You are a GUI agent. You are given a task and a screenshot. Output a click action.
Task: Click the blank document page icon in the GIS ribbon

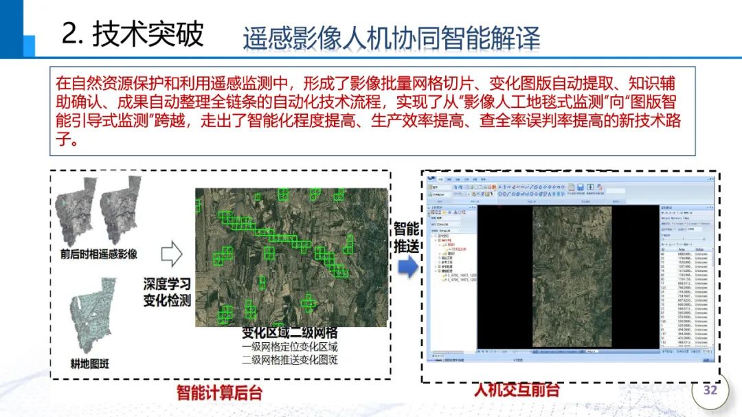point(571,187)
